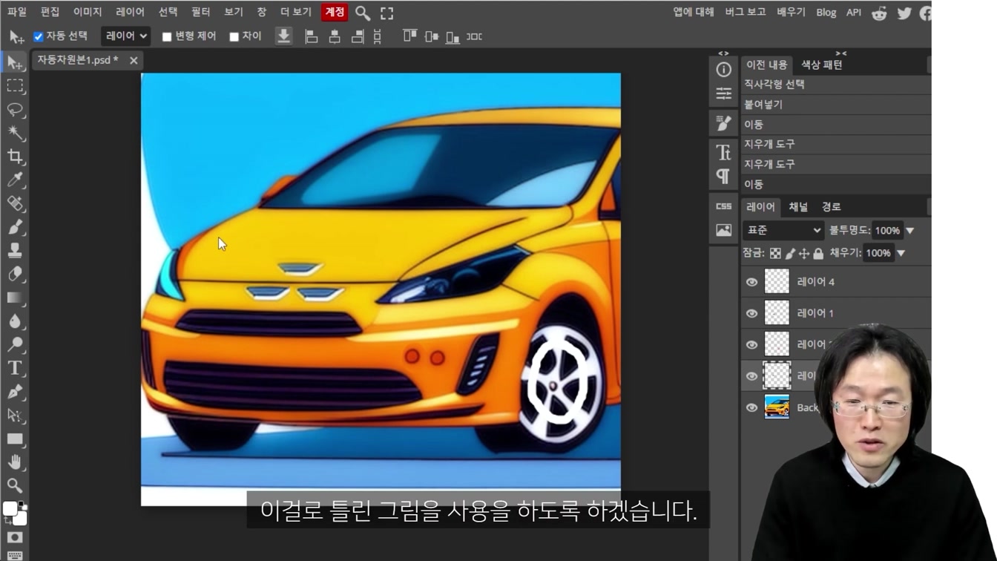Select the Blur droplet tool
This screenshot has width=997, height=561.
point(15,321)
